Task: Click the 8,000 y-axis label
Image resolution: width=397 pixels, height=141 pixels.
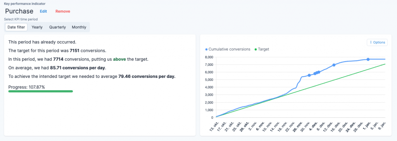Action: point(209,57)
